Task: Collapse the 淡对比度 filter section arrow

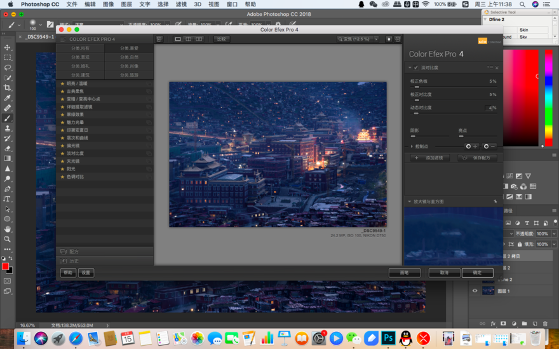Action: [410, 68]
